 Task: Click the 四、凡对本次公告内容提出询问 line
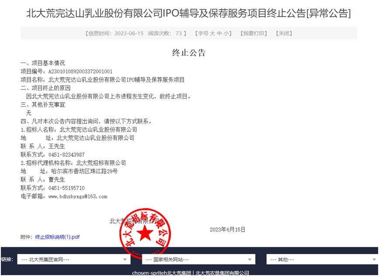point(87,121)
